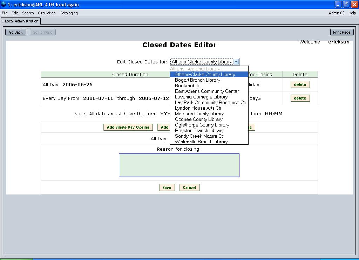Delete the 2006-07-11 through 2006-07-12 closing
This screenshot has width=359, height=260.
(x=300, y=98)
